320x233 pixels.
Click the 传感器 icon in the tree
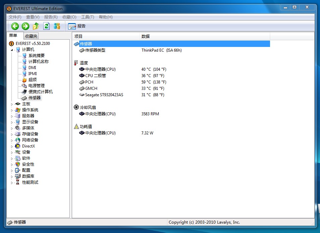click(x=24, y=98)
